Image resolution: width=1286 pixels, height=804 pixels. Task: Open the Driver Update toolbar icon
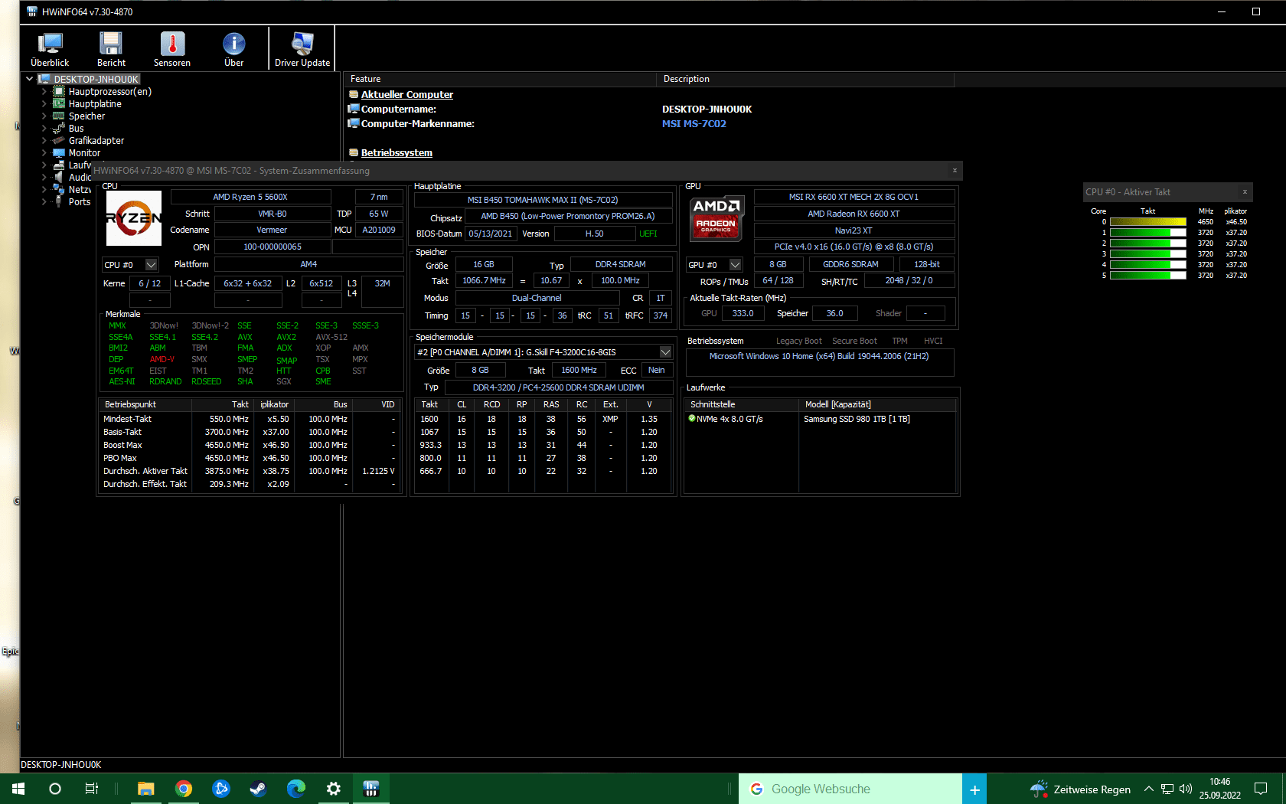tap(302, 49)
